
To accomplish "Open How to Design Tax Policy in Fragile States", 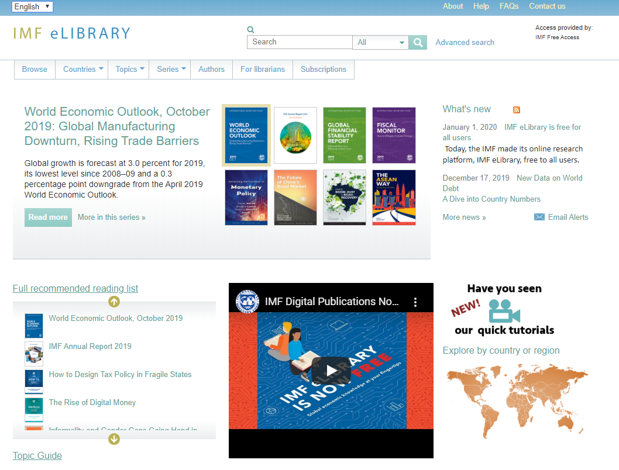I will tap(120, 374).
